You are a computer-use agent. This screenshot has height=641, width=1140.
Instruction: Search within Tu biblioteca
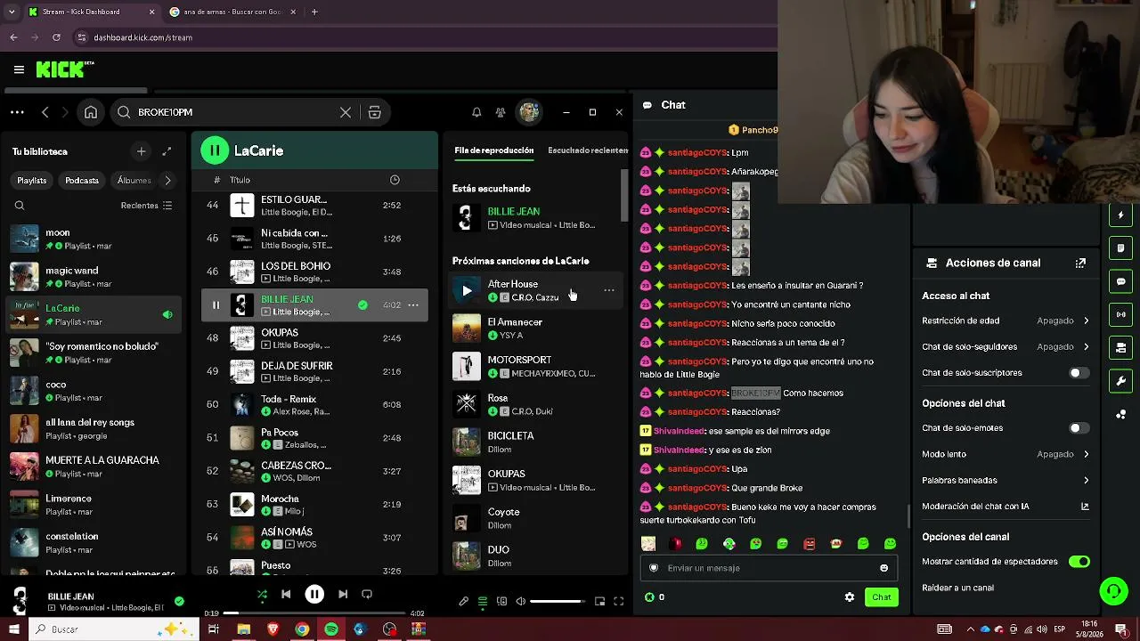[20, 206]
